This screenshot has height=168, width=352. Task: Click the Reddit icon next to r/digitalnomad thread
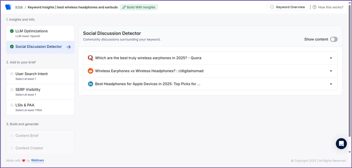click(x=90, y=71)
